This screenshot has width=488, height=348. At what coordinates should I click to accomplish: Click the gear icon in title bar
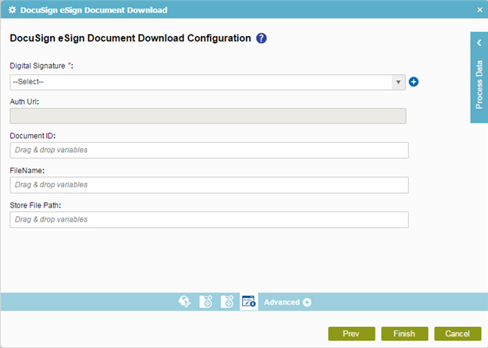pyautogui.click(x=12, y=10)
